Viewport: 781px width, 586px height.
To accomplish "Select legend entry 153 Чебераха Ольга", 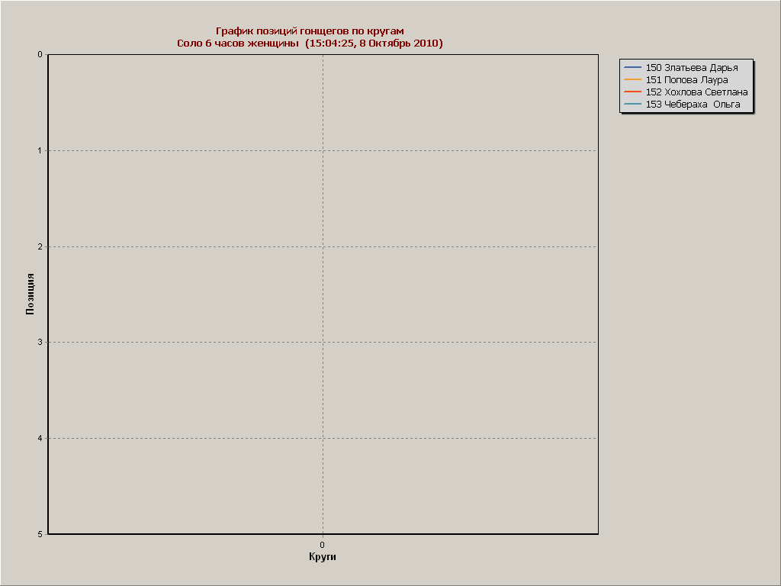I will (x=693, y=105).
